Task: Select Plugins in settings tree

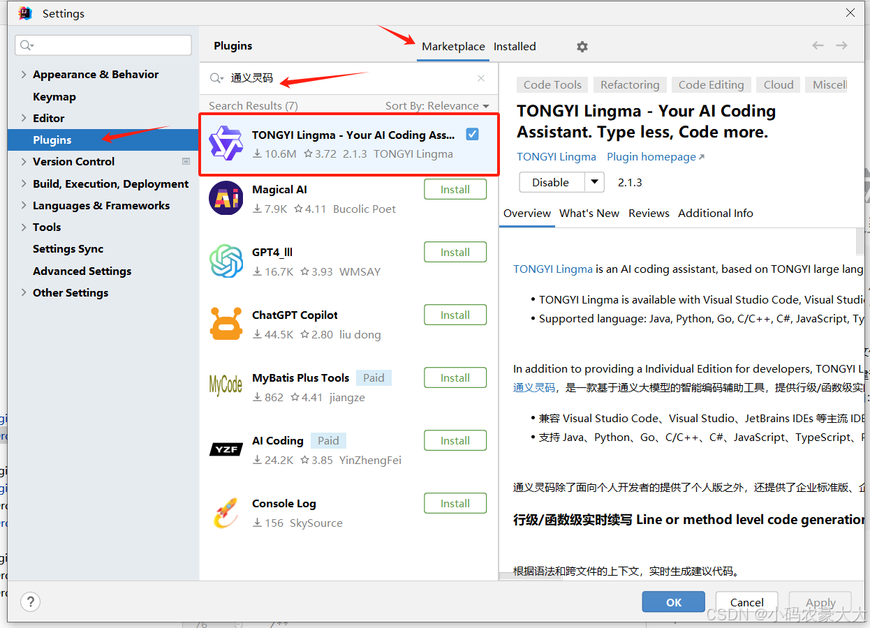Action: tap(103, 140)
